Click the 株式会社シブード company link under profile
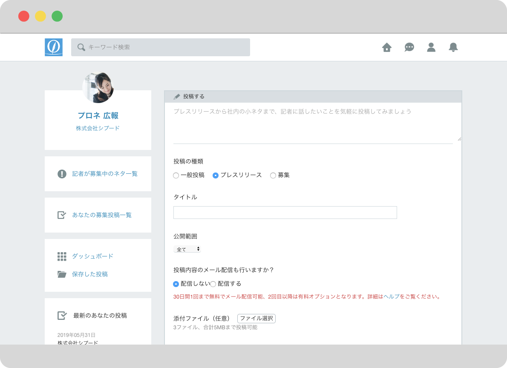 pyautogui.click(x=98, y=128)
